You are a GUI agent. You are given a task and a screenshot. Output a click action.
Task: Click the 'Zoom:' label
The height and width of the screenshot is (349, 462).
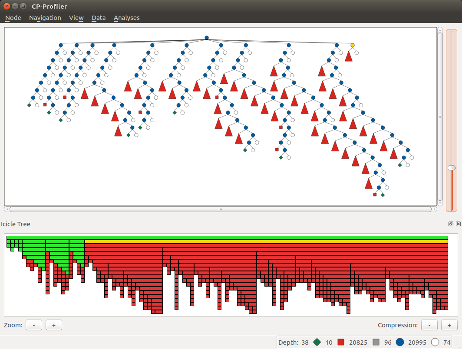[x=13, y=325]
